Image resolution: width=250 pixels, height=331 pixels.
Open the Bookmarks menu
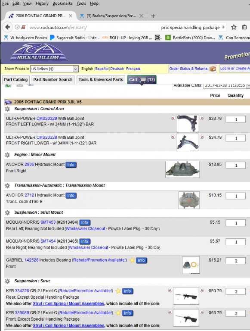point(62,3)
